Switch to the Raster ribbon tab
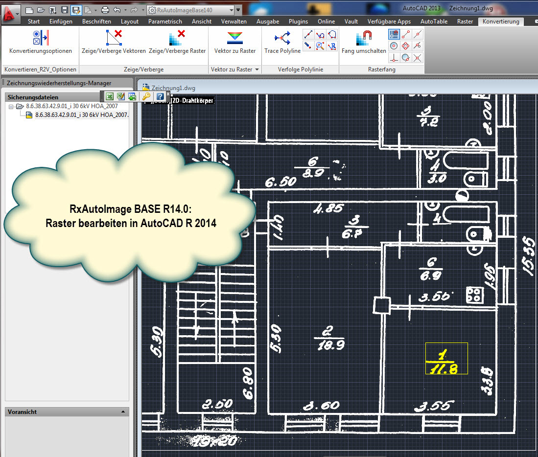 point(465,22)
